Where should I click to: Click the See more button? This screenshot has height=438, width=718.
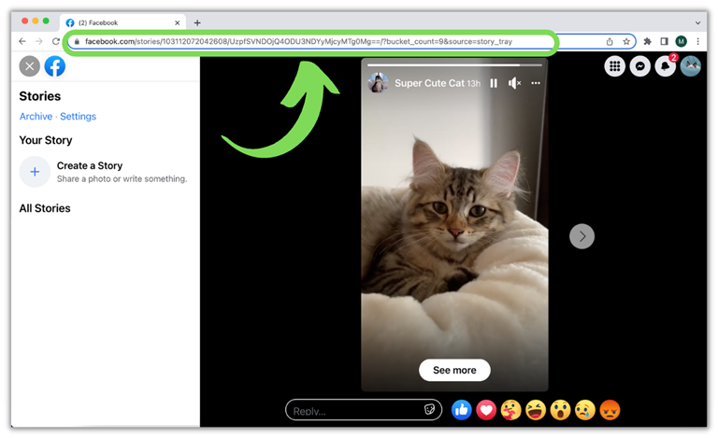(x=454, y=370)
